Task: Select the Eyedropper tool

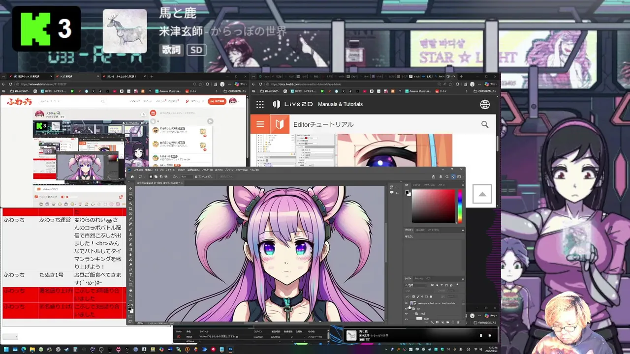Action: coord(130,219)
